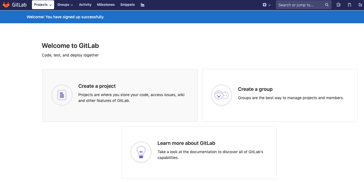The height and width of the screenshot is (182, 364).
Task: Focus the Search or jump to field
Action: coord(303,5)
